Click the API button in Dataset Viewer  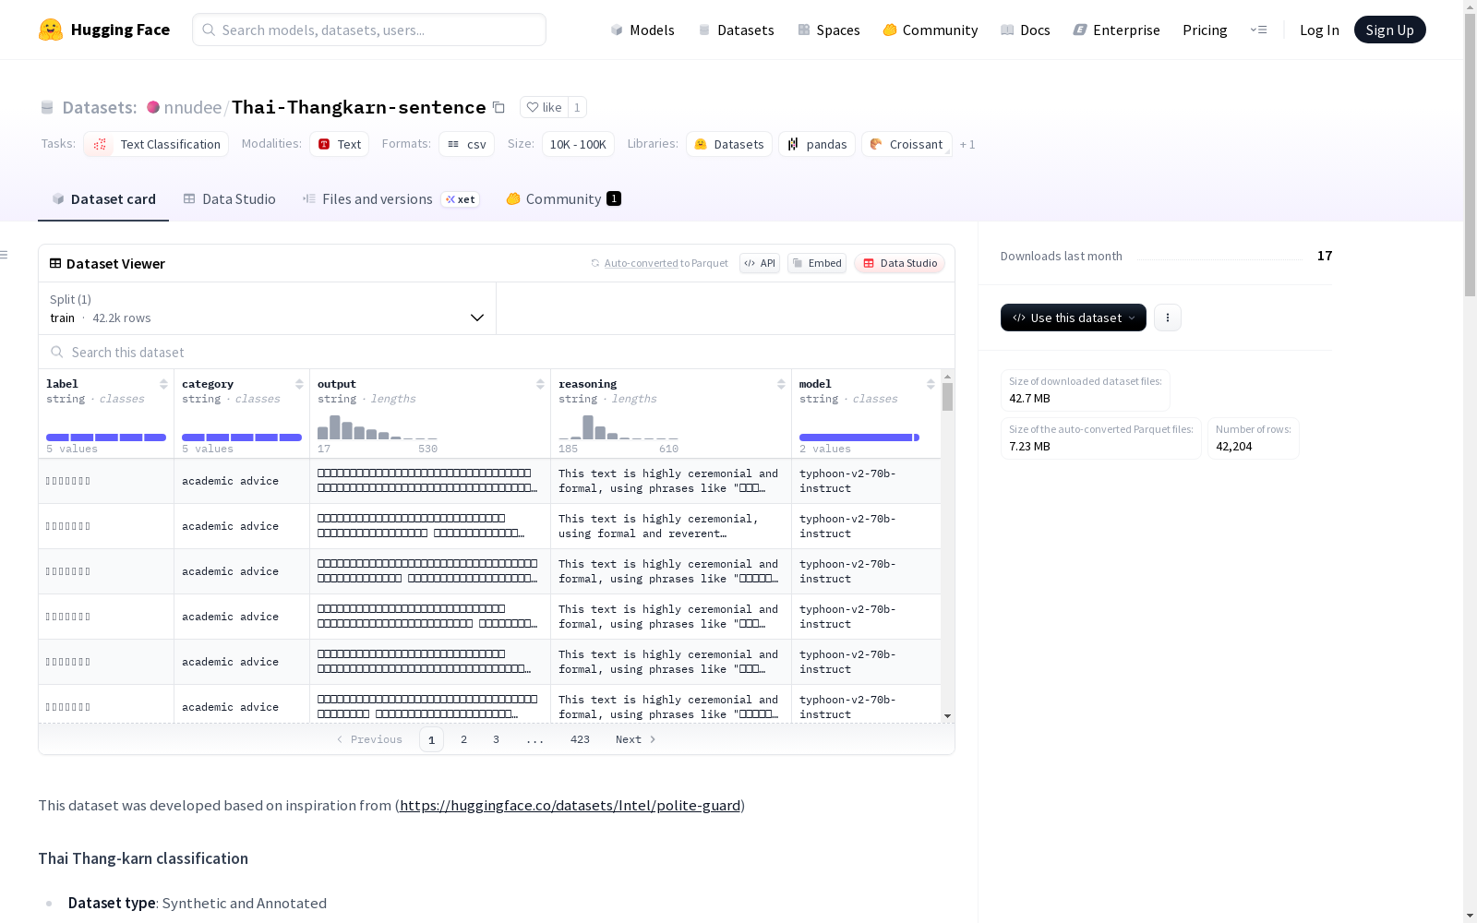(x=760, y=263)
